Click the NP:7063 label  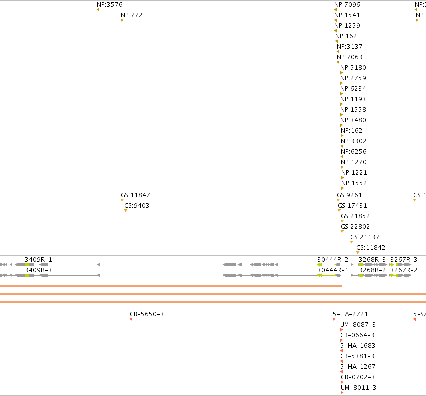[x=349, y=57]
